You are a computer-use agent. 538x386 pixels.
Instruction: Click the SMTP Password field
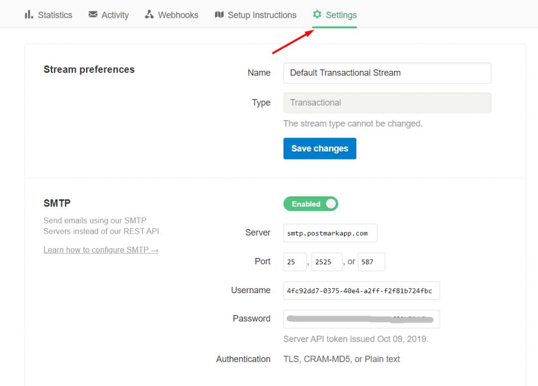361,319
